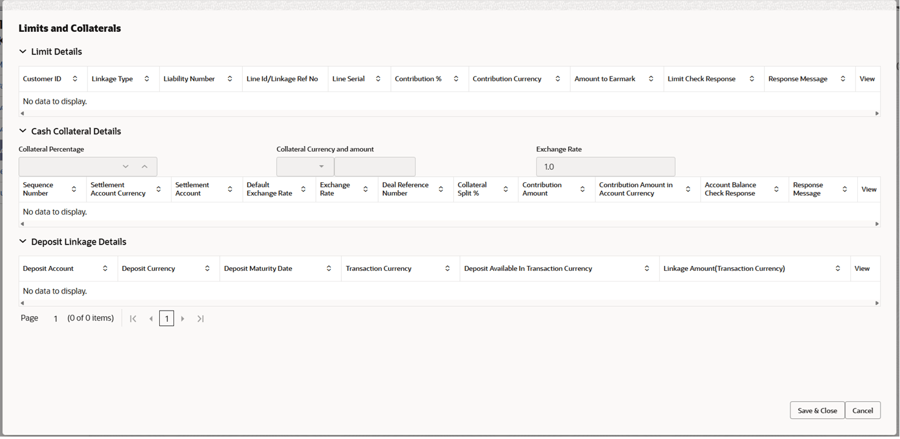Sort by Settlement Account column
900x439 pixels.
230,190
